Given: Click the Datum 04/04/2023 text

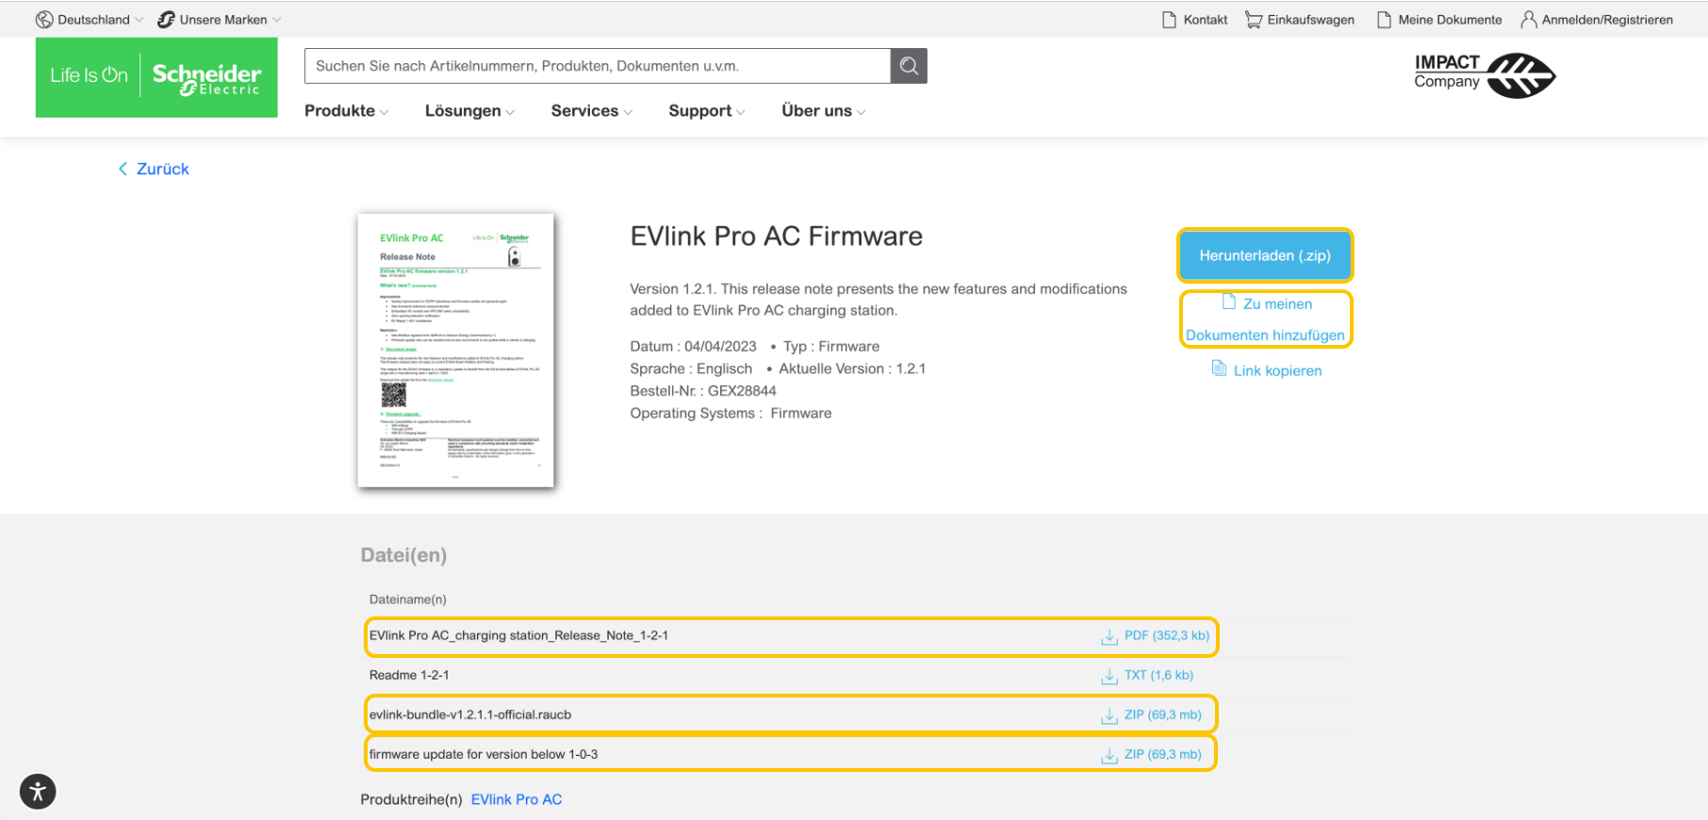Looking at the screenshot, I should tap(693, 347).
